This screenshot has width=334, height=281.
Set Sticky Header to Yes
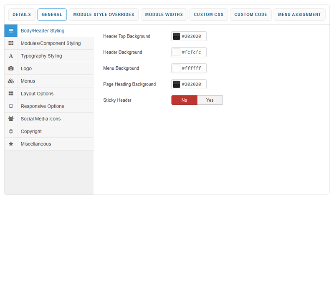click(x=210, y=100)
